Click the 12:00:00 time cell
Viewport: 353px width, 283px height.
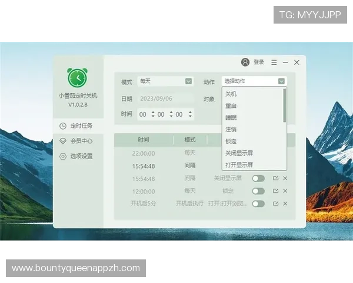[144, 192]
